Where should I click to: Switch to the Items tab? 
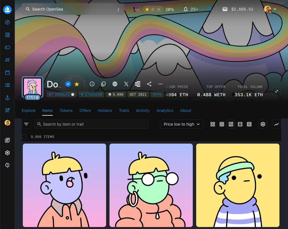tap(47, 111)
